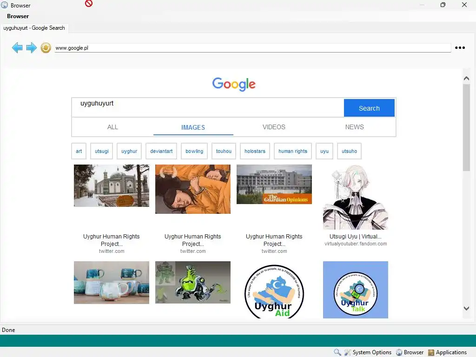Open the NEWS tab

pyautogui.click(x=354, y=127)
